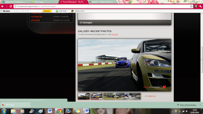This screenshot has height=114, width=203.
Task: Click the volume speaker tray icon
Action: (187, 111)
